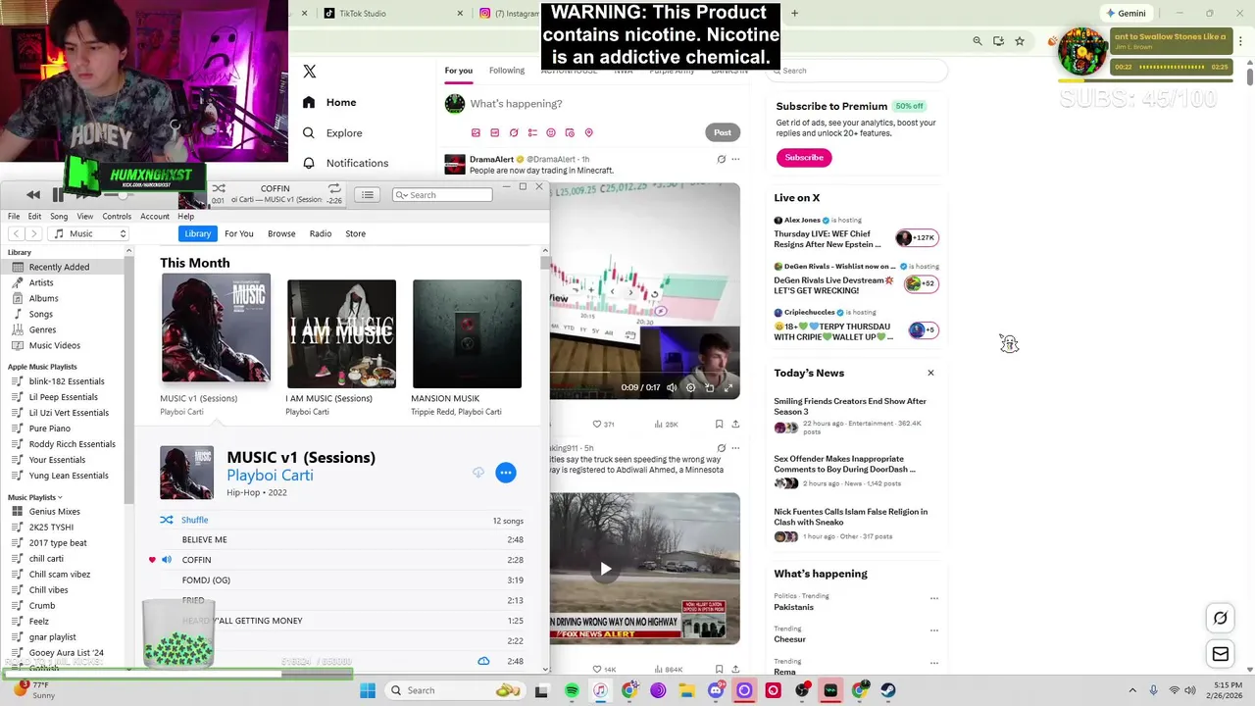Switch to Following tab on X

[x=507, y=71]
